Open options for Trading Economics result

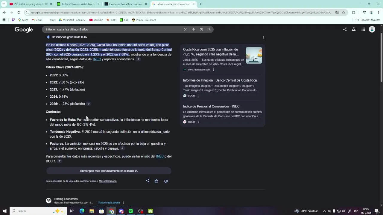pyautogui.click(x=123, y=203)
